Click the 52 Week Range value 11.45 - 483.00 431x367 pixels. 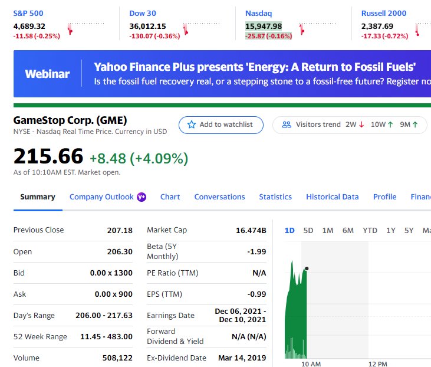click(106, 336)
